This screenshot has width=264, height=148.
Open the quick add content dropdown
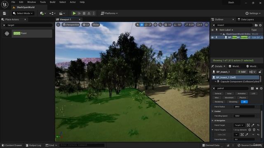coord(43,13)
